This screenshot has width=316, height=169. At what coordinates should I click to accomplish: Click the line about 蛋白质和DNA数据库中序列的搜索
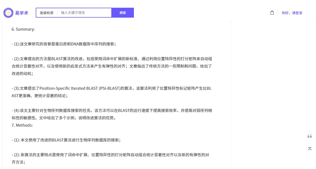(64, 44)
